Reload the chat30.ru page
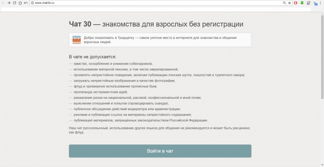The height and width of the screenshot is (167, 324). (x=14, y=3)
